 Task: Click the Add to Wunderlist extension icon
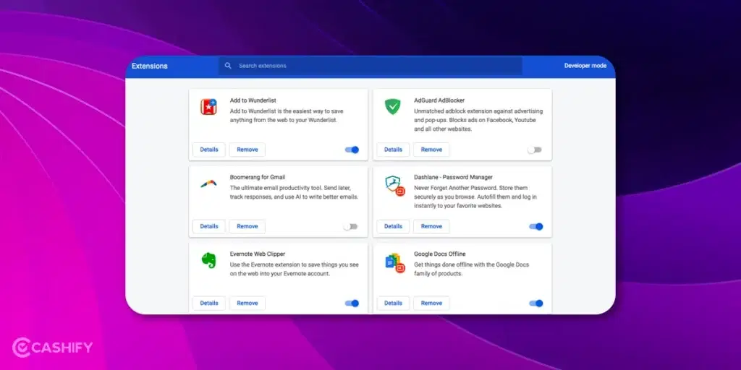[x=208, y=107]
